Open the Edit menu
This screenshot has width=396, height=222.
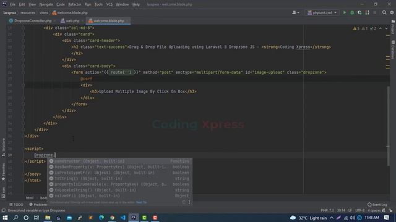tap(22, 4)
